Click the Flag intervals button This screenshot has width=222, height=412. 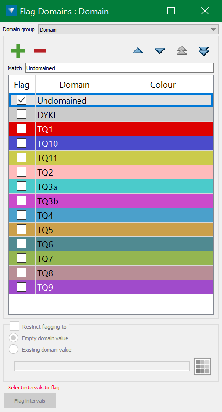coord(30,401)
